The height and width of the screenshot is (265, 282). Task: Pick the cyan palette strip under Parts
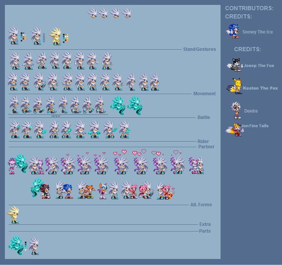(26, 246)
